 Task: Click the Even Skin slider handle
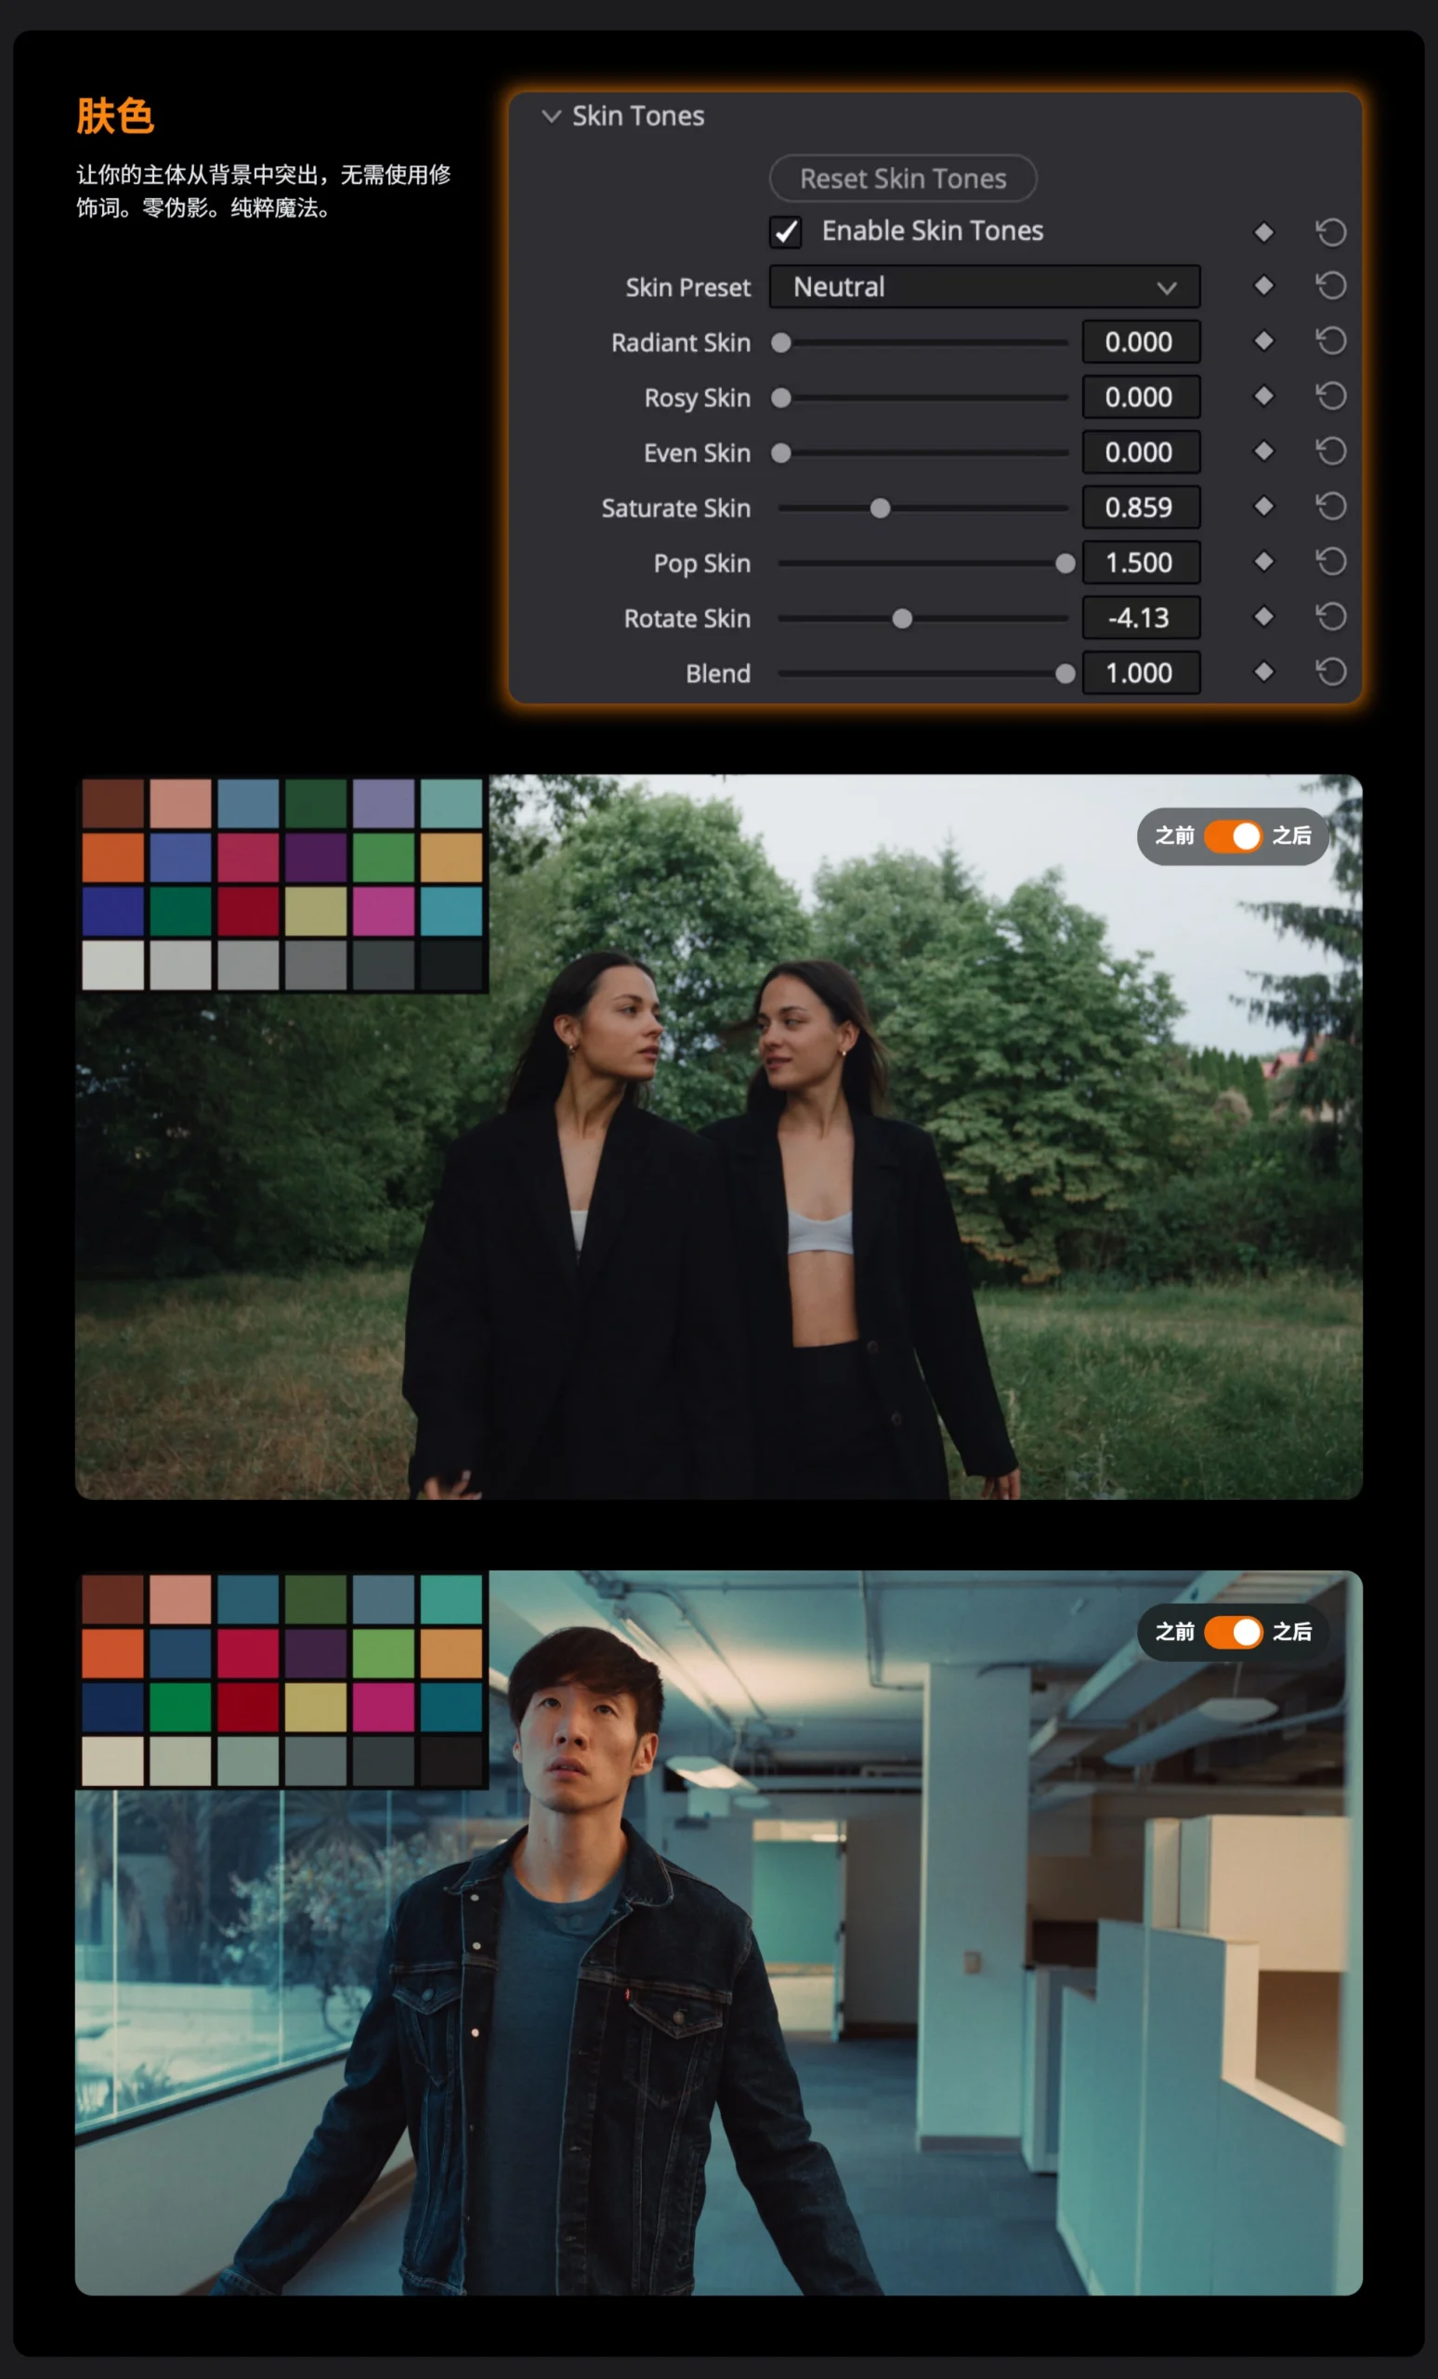click(x=782, y=453)
